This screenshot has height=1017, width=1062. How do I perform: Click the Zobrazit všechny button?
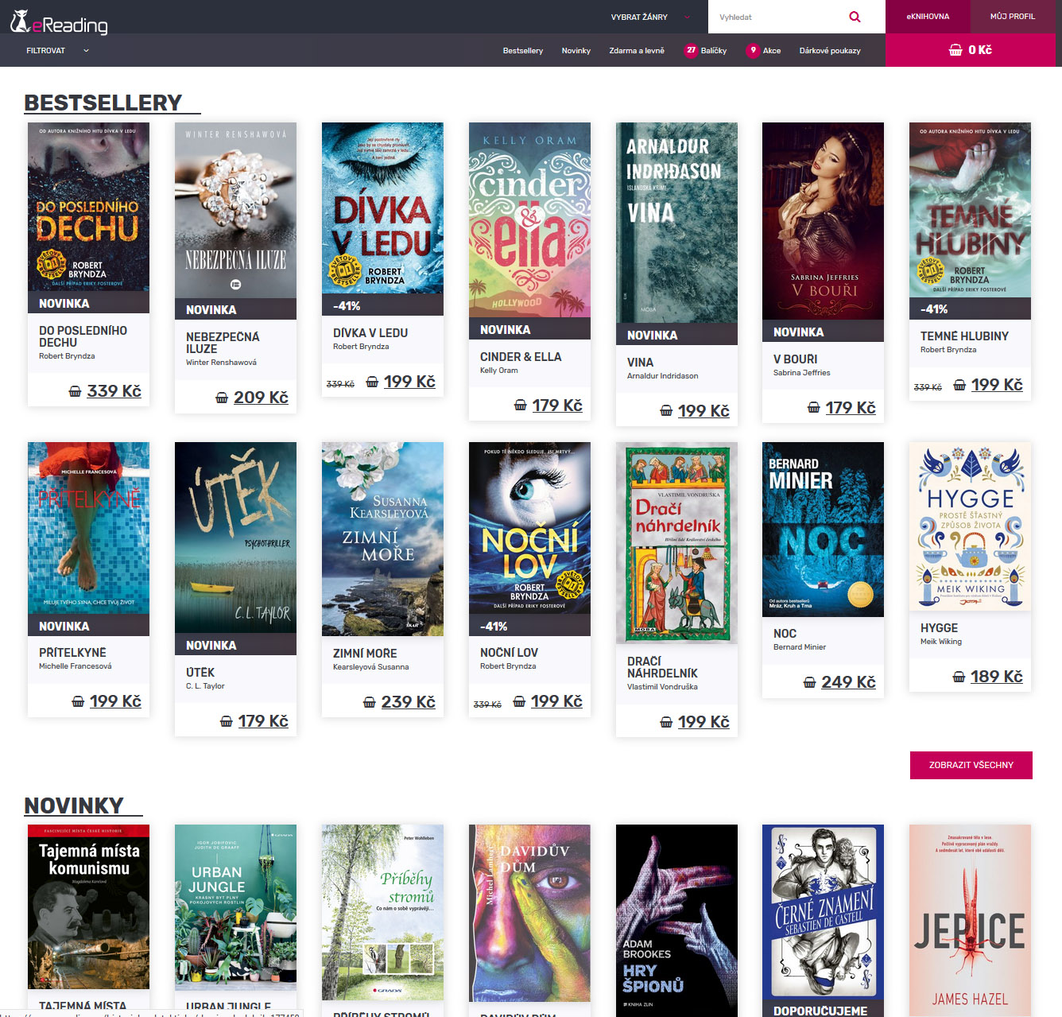point(971,765)
